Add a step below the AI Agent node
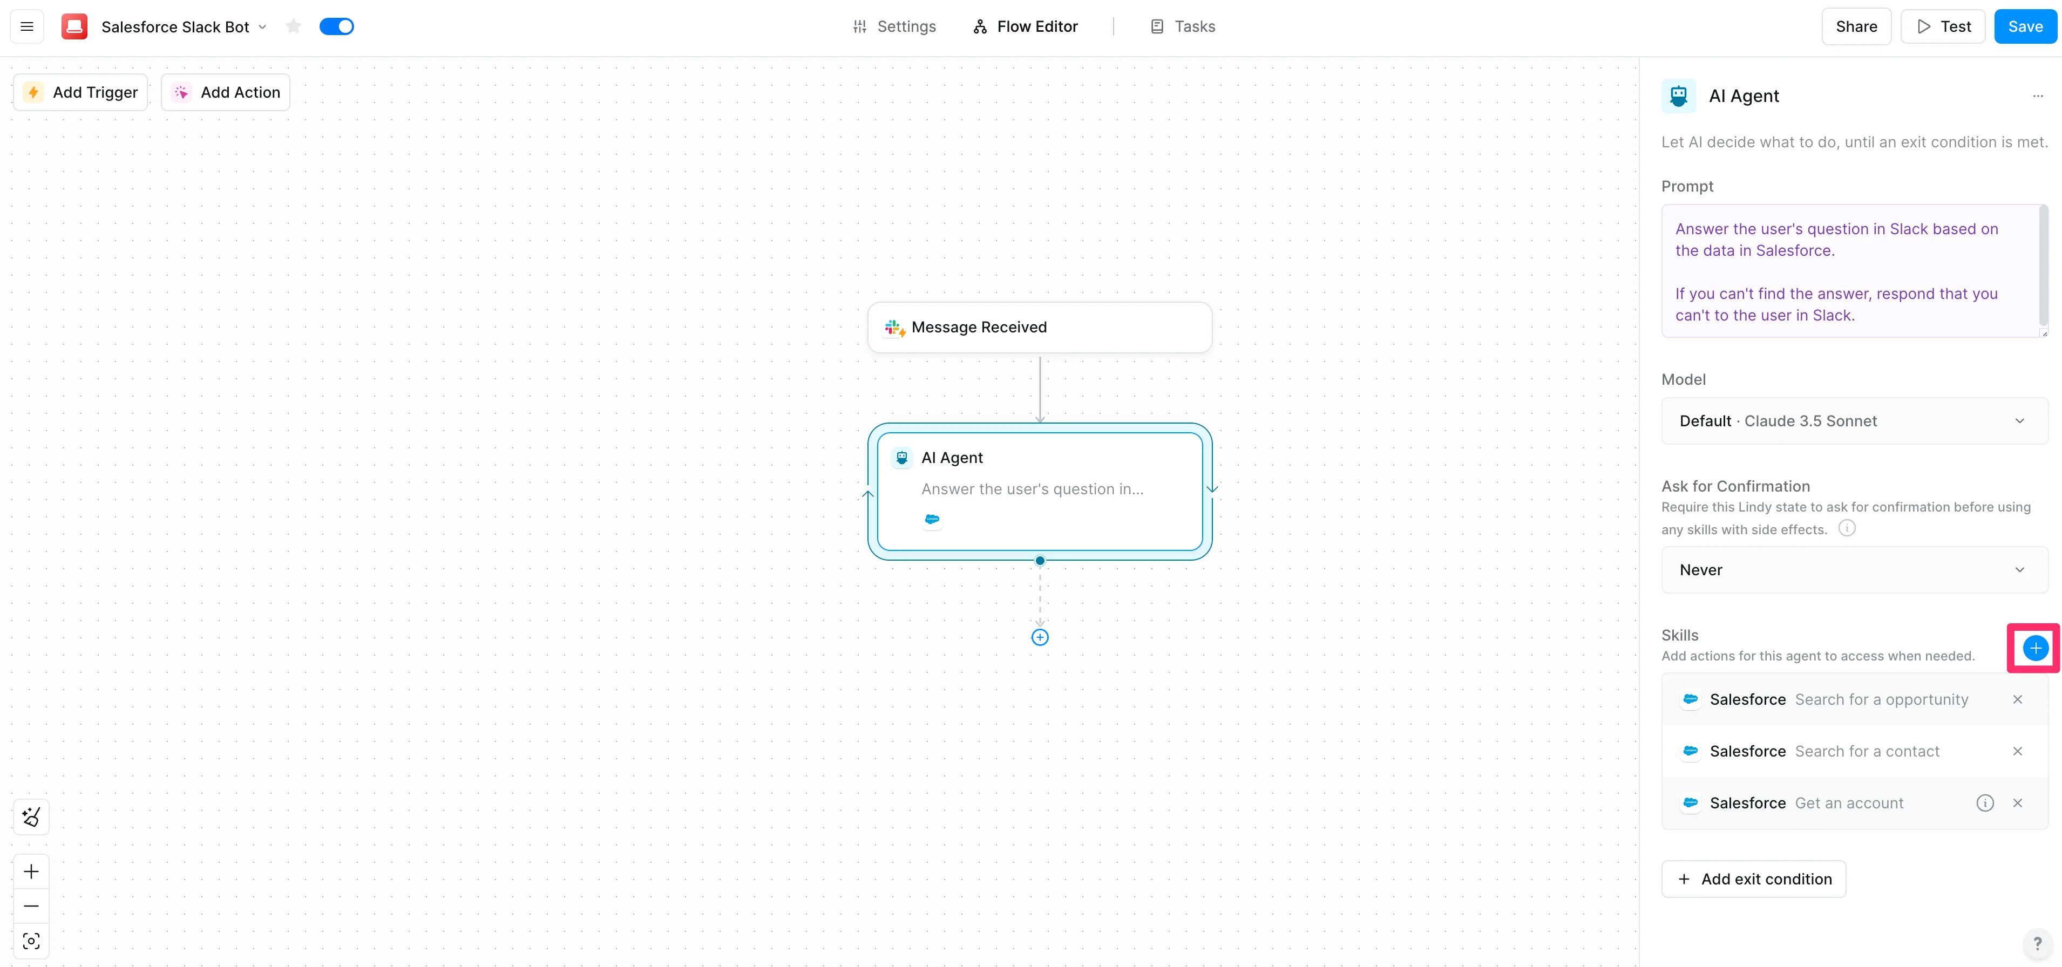 (1039, 637)
